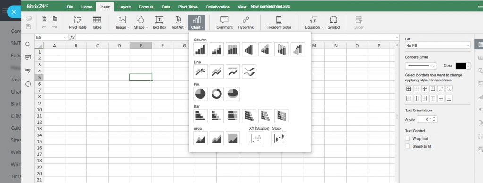This screenshot has height=183, width=483.
Task: Apply all borders preset
Action: (x=408, y=89)
